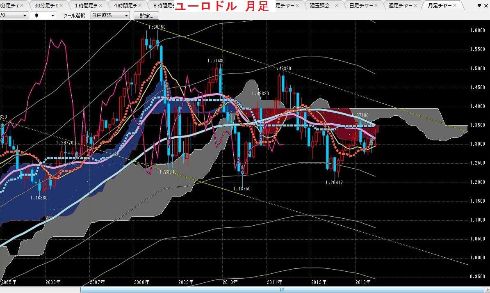
Task: Open the leftmost partially hidden dropdown
Action: [x=14, y=15]
